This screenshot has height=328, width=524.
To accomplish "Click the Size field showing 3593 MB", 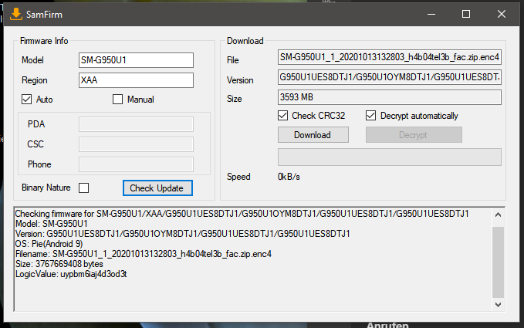I will coord(390,97).
